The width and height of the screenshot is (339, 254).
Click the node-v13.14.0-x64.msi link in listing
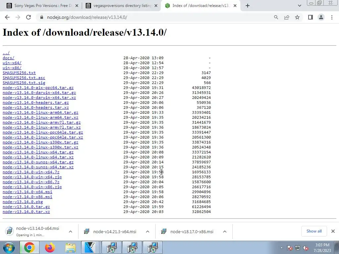(x=27, y=192)
